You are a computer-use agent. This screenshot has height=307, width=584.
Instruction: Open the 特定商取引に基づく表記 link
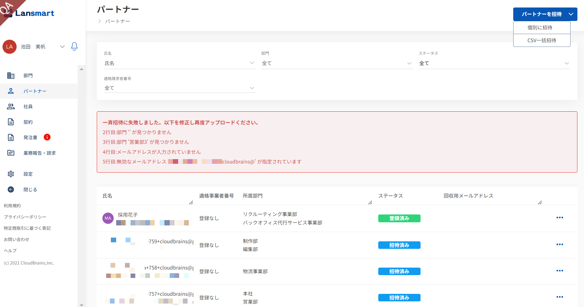(x=27, y=228)
